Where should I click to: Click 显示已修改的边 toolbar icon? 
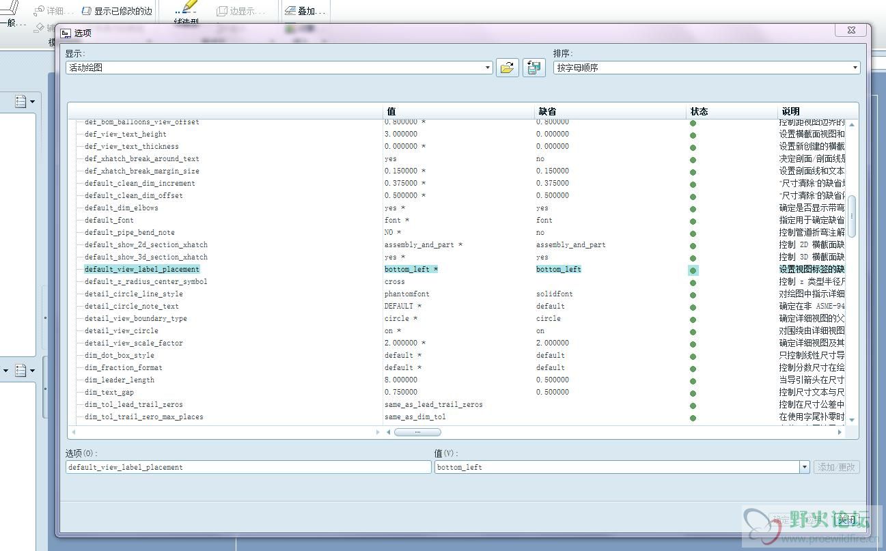(87, 11)
